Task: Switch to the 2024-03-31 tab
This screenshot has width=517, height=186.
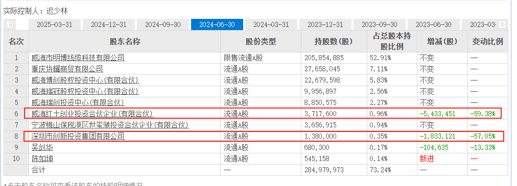Action: coord(271,24)
